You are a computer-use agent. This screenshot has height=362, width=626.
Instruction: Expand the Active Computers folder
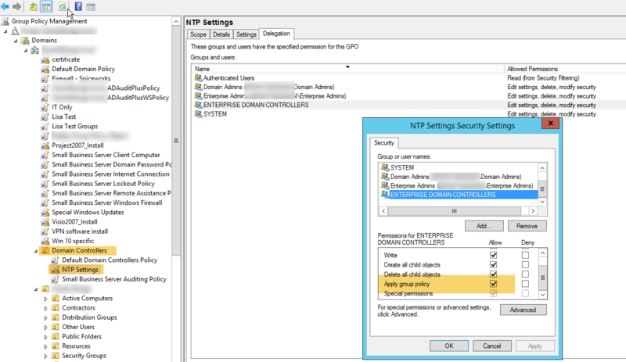coord(45,299)
